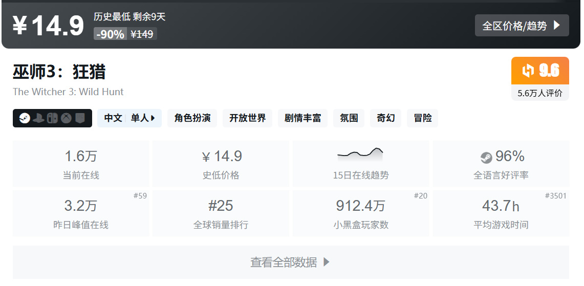Expand the 中文 单人 language and mode details

129,118
